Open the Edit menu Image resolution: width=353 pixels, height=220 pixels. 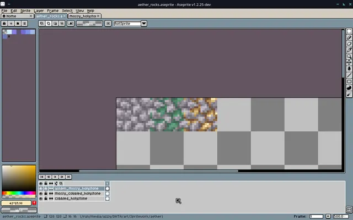(x=14, y=11)
